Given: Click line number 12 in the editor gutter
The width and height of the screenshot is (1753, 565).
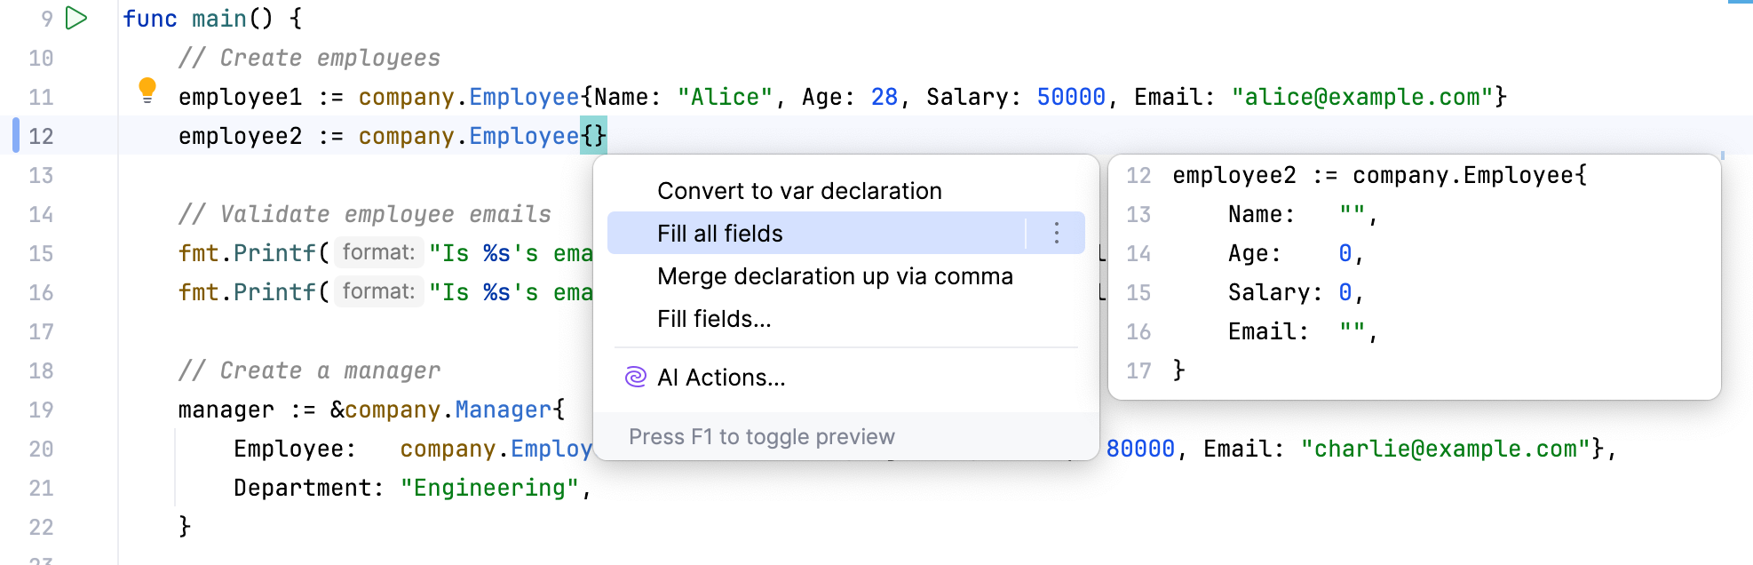Looking at the screenshot, I should (41, 136).
